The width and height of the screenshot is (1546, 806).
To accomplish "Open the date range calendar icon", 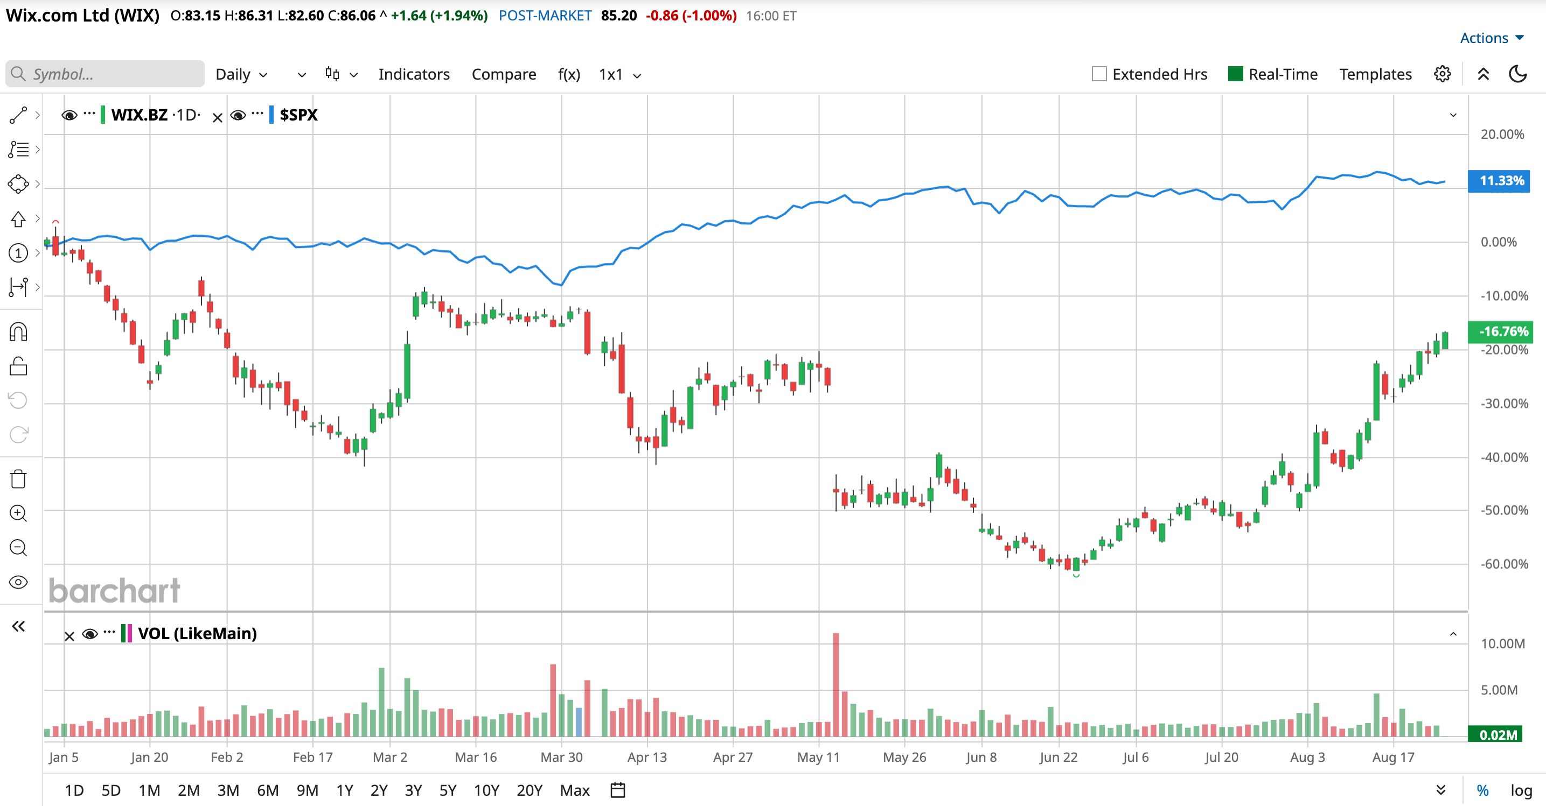I will click(x=617, y=790).
